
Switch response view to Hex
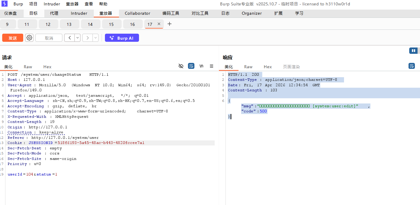point(268,67)
